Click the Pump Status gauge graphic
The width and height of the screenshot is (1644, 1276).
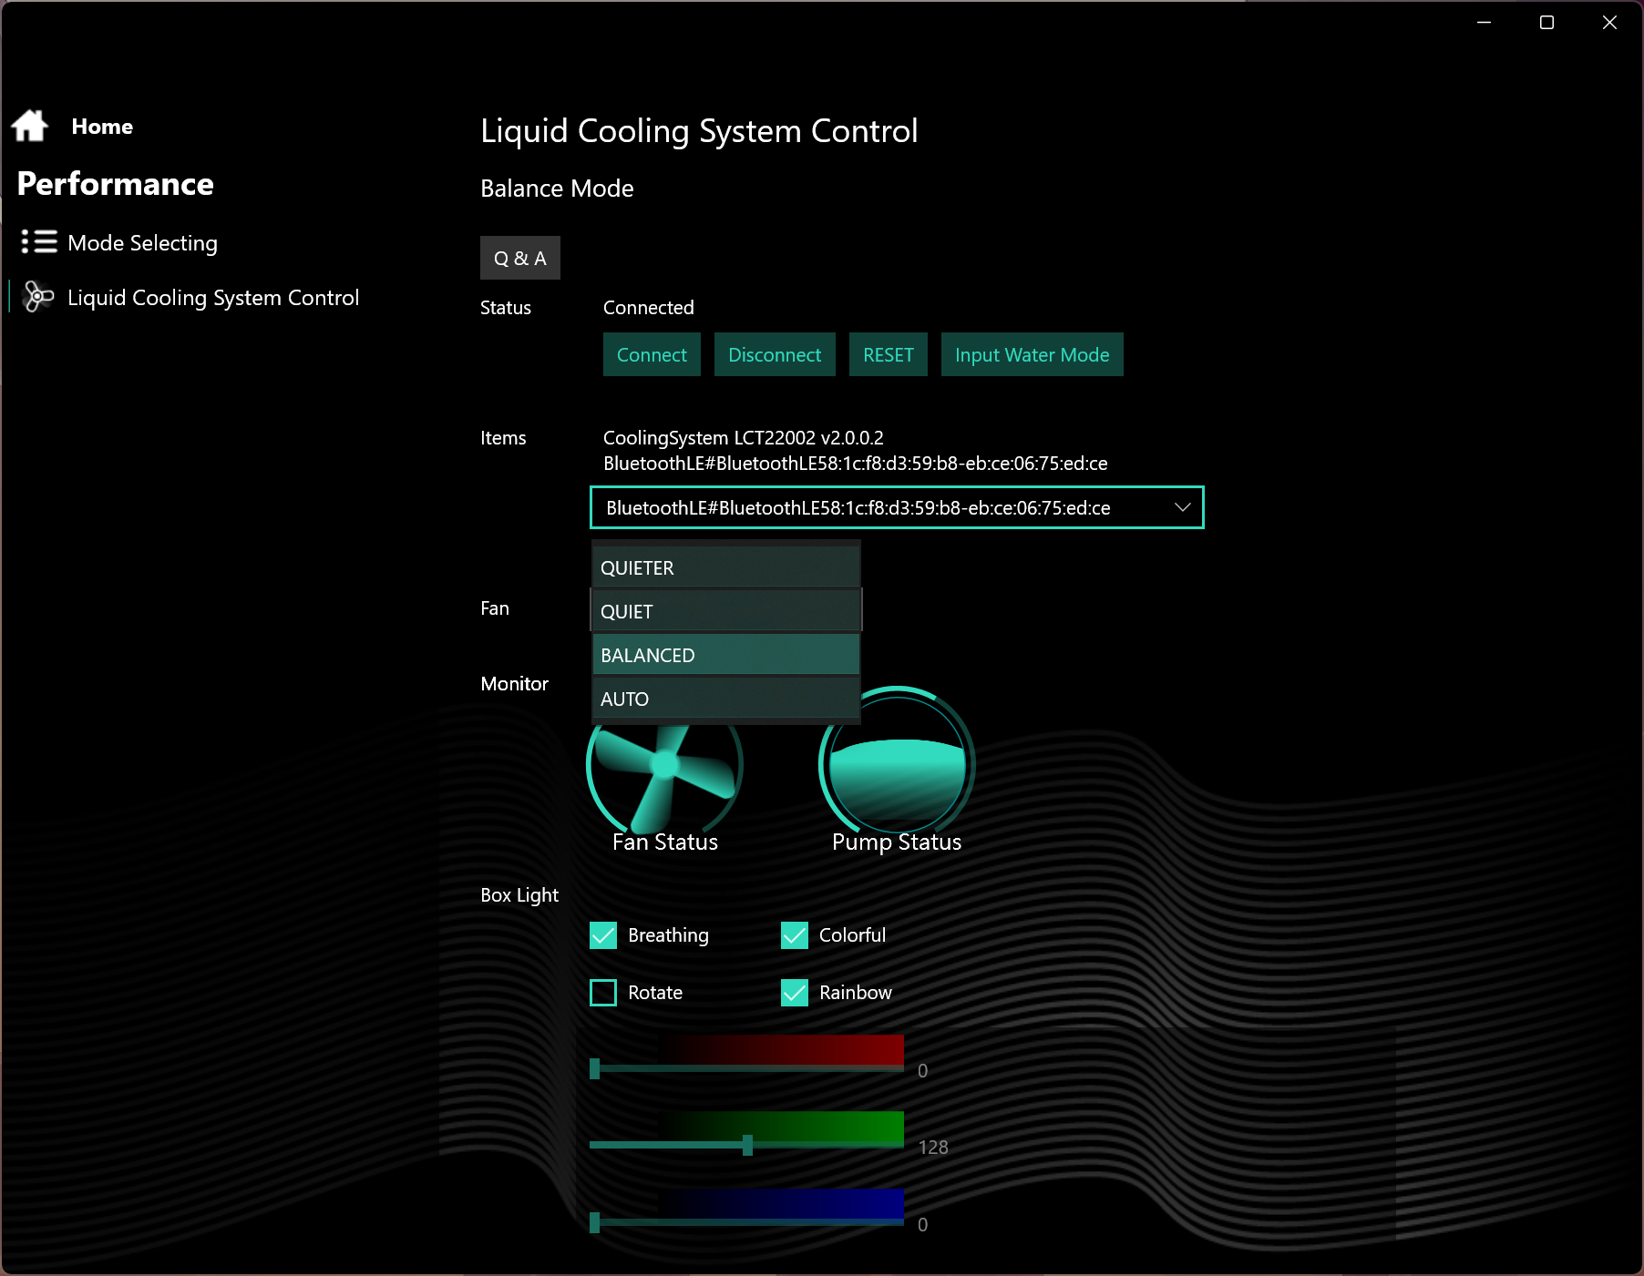pos(897,765)
